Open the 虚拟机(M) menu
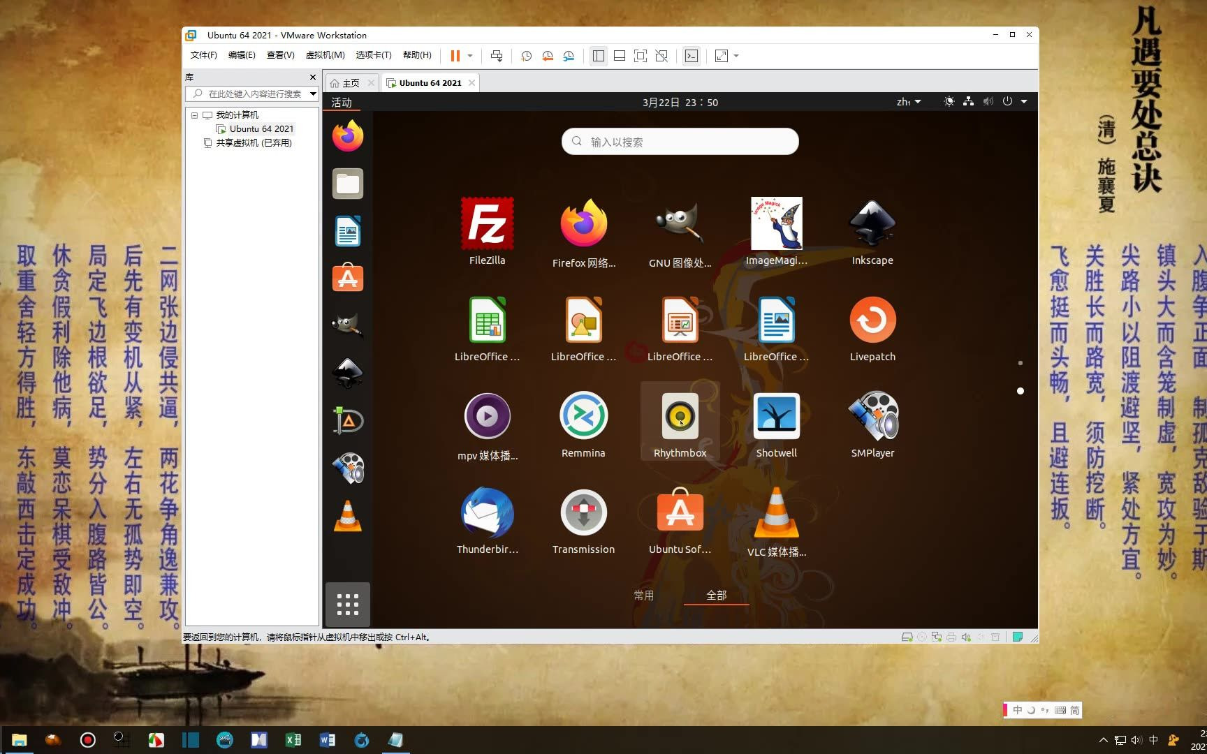The width and height of the screenshot is (1207, 754). pyautogui.click(x=325, y=55)
